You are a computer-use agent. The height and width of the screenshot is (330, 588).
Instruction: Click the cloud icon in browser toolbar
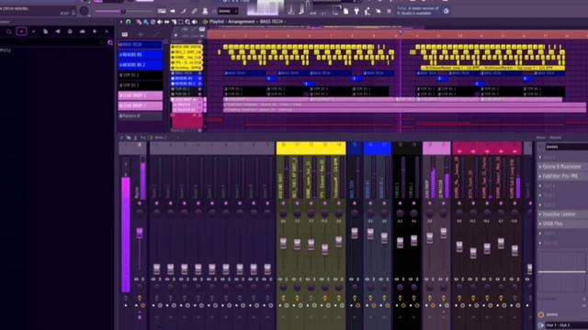point(82,31)
